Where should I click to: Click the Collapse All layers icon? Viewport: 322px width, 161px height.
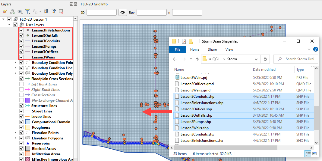click(x=54, y=12)
